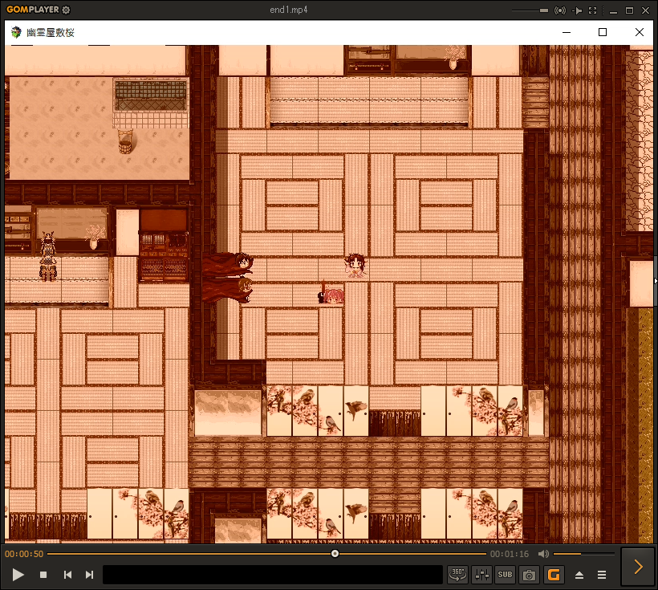Open the SUB subtitle settings
Viewport: 658px width, 590px height.
tap(505, 575)
